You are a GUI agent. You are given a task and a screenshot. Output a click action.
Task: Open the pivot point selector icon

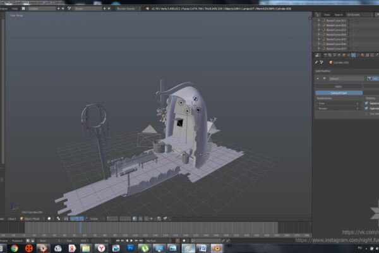[58, 219]
